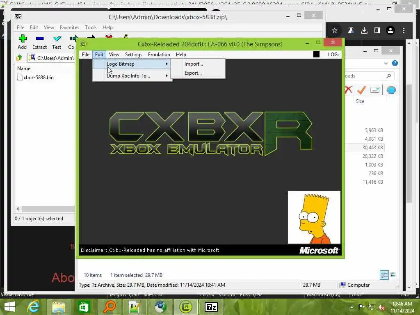Bookmark page with browser star icon

pos(335,30)
